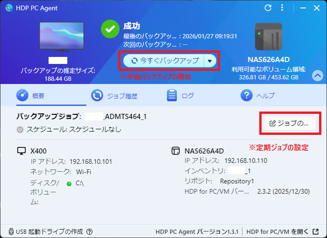Start backup with 今すぐバックアップ button
This screenshot has height=238, width=327.
click(x=163, y=61)
